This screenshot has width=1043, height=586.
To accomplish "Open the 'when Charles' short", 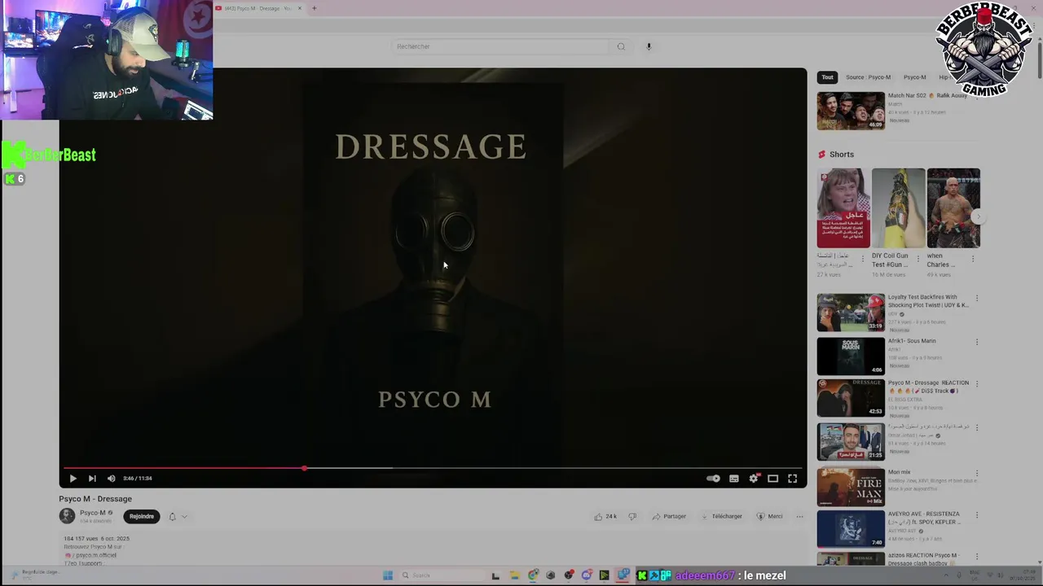I will tap(953, 208).
